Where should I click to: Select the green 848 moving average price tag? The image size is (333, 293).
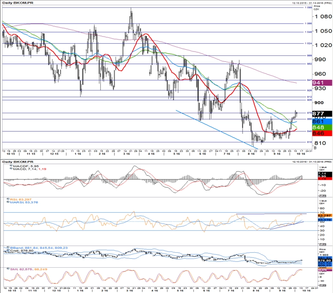click(x=322, y=127)
